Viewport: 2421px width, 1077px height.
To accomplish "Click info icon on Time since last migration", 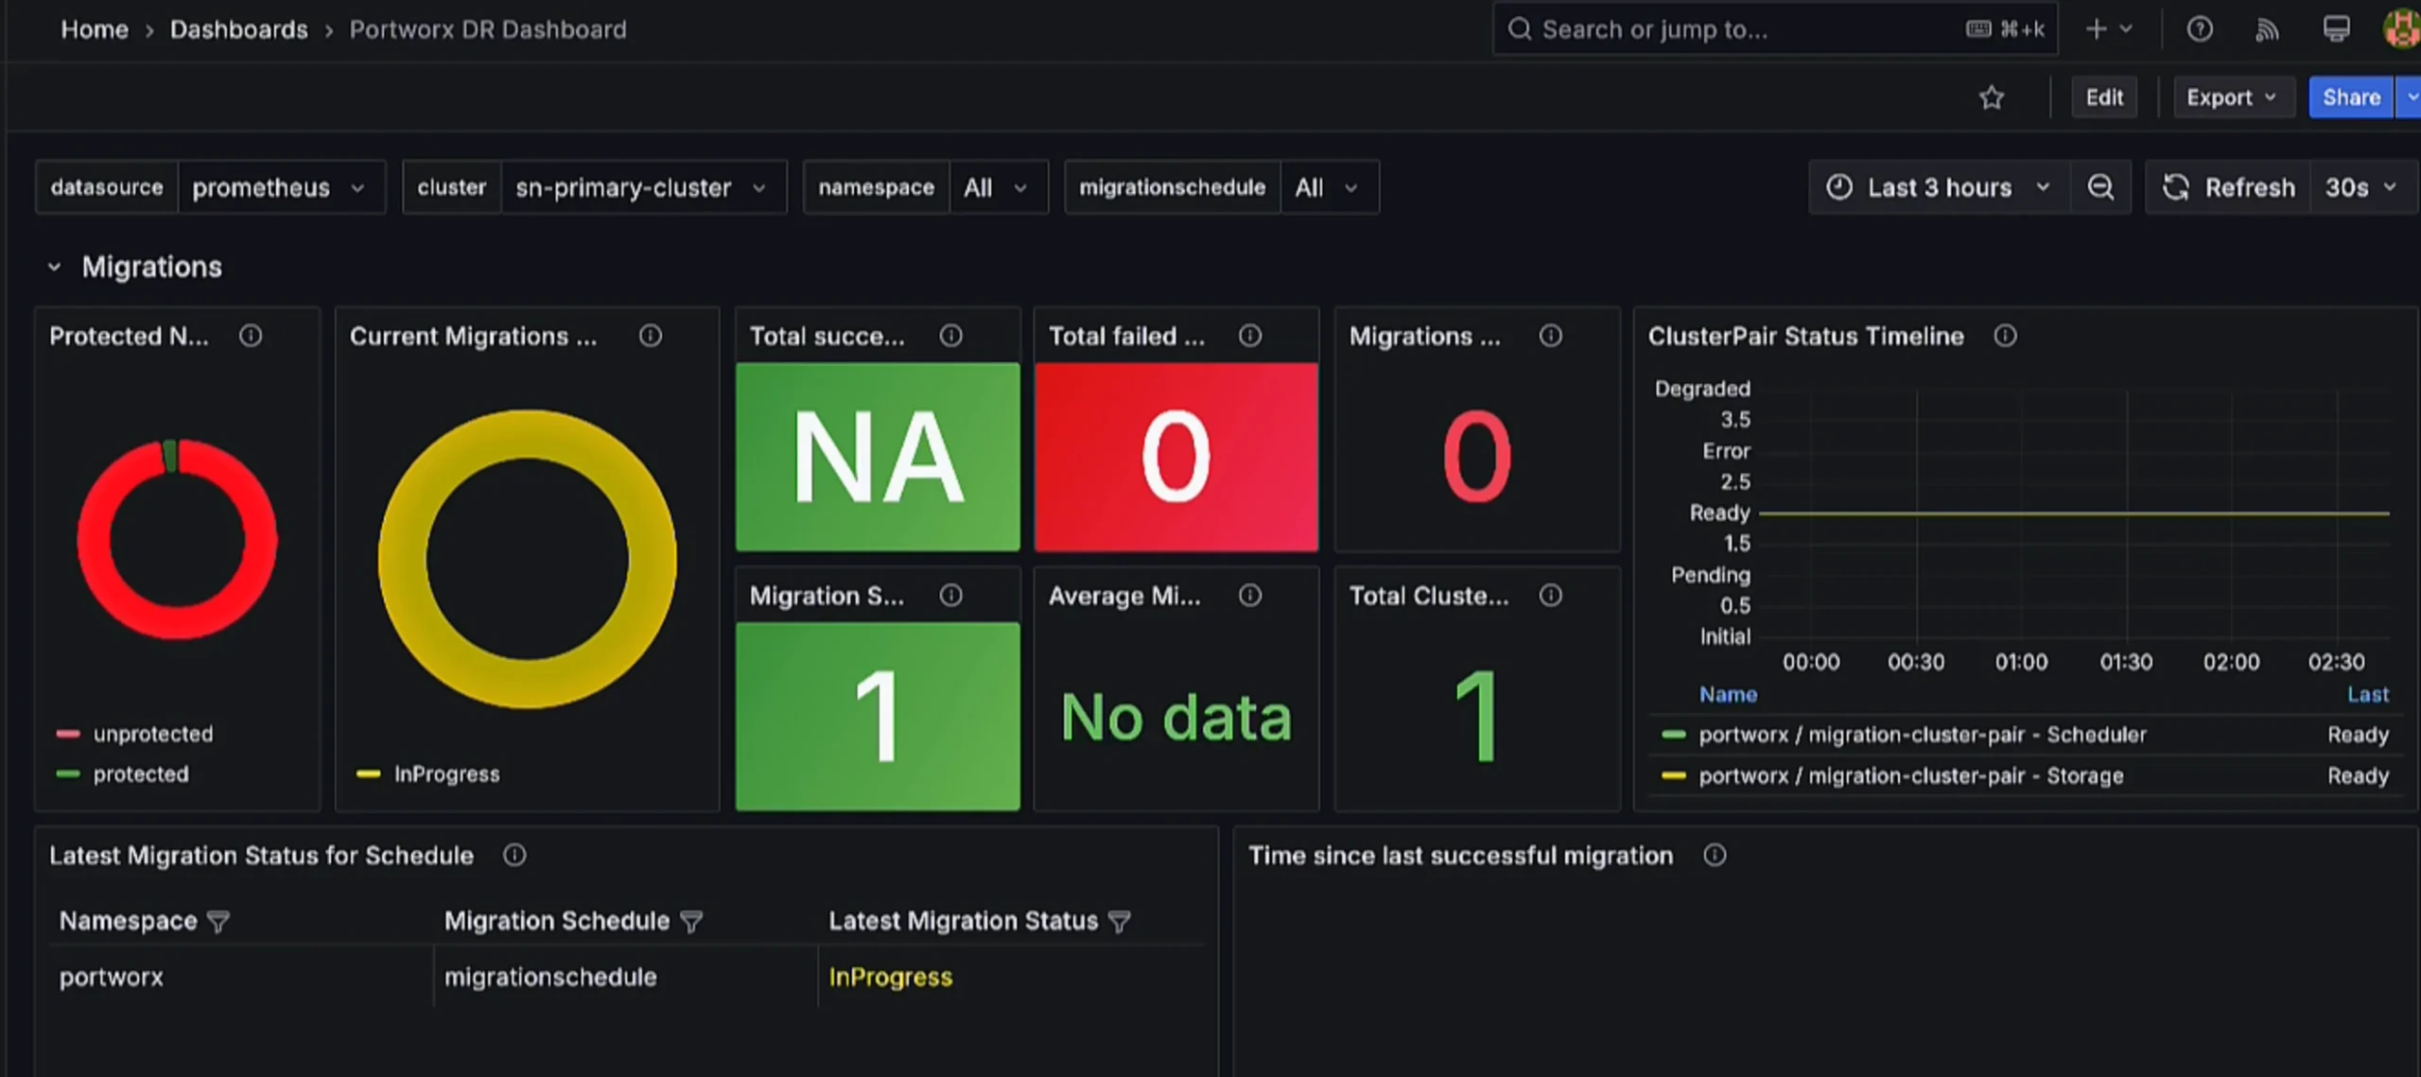I will (x=1715, y=855).
